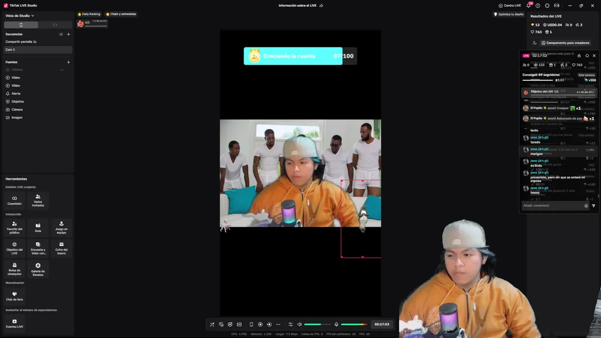
Task: Close the floating LIVE chat panel
Action: point(594,55)
